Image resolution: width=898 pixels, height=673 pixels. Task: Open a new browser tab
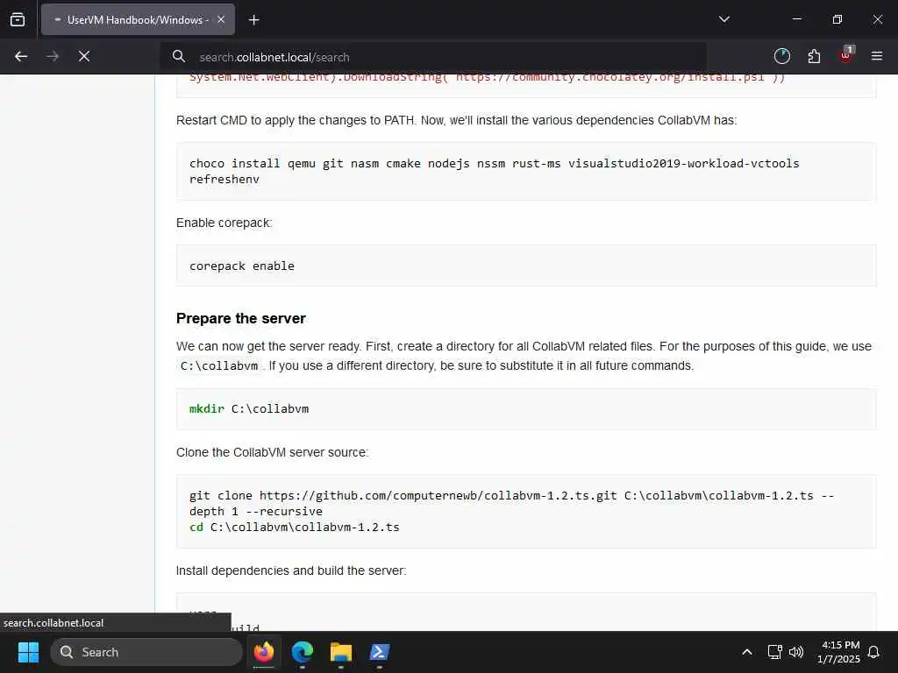(253, 20)
